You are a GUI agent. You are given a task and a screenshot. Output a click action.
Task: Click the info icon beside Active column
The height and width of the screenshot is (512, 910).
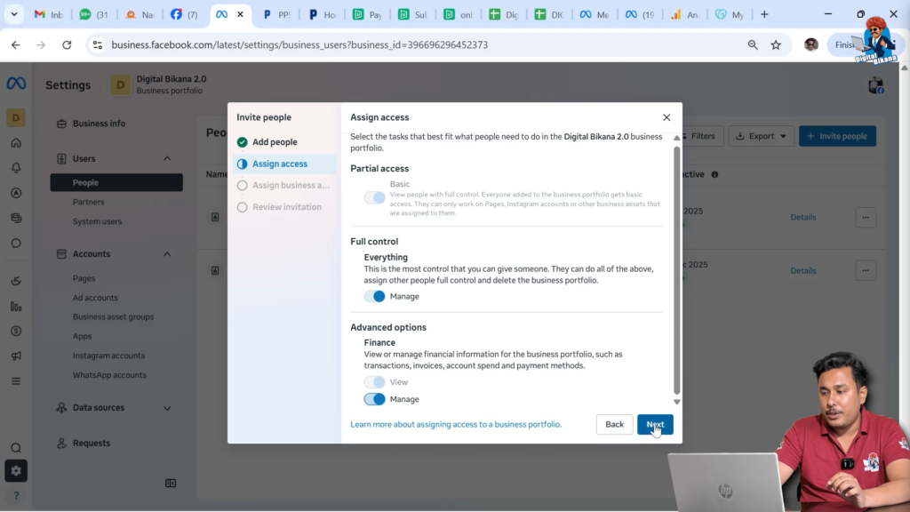tap(714, 174)
